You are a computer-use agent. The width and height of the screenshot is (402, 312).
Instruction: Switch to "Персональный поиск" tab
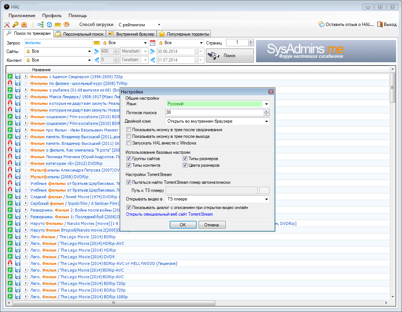(80, 34)
